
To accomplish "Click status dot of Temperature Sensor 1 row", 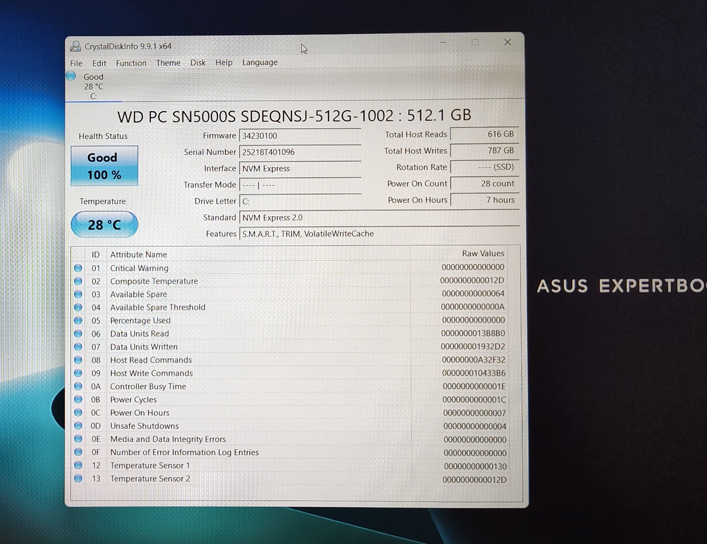I will [x=78, y=465].
